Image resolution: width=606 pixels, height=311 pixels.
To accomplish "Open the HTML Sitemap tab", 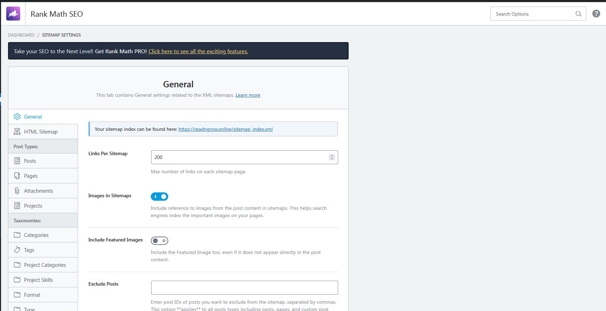I will pos(43,131).
